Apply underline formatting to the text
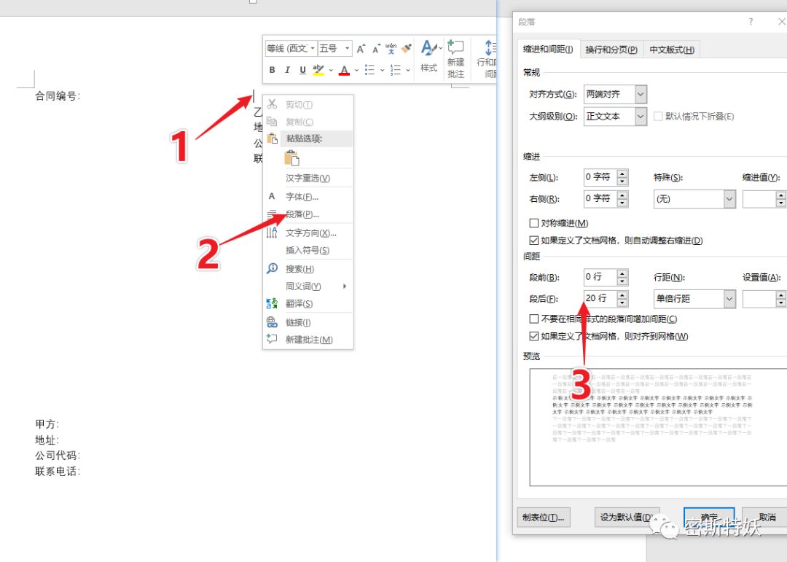This screenshot has width=787, height=562. click(302, 70)
